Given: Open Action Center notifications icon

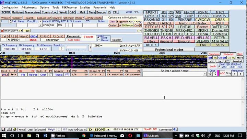Looking at the screenshot, I should coord(240,136).
